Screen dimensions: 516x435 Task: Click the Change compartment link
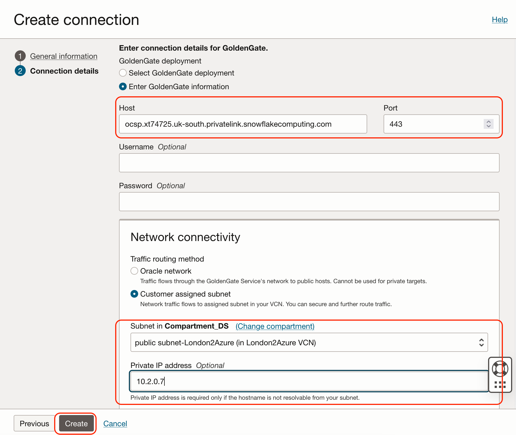(275, 326)
